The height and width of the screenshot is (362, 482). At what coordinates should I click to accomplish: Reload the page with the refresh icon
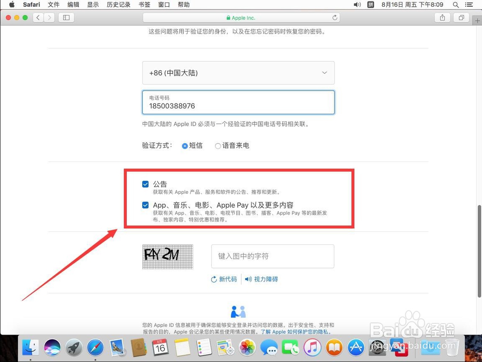pos(335,17)
